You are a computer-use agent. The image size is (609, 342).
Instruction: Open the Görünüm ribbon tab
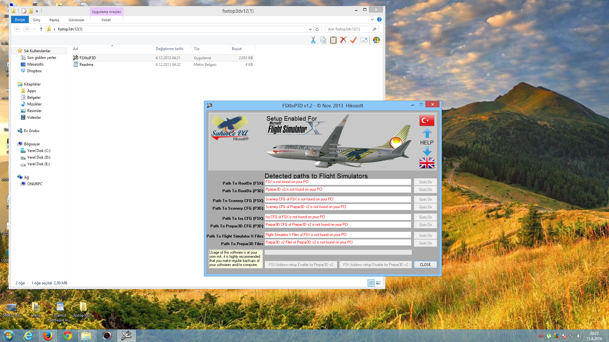76,20
